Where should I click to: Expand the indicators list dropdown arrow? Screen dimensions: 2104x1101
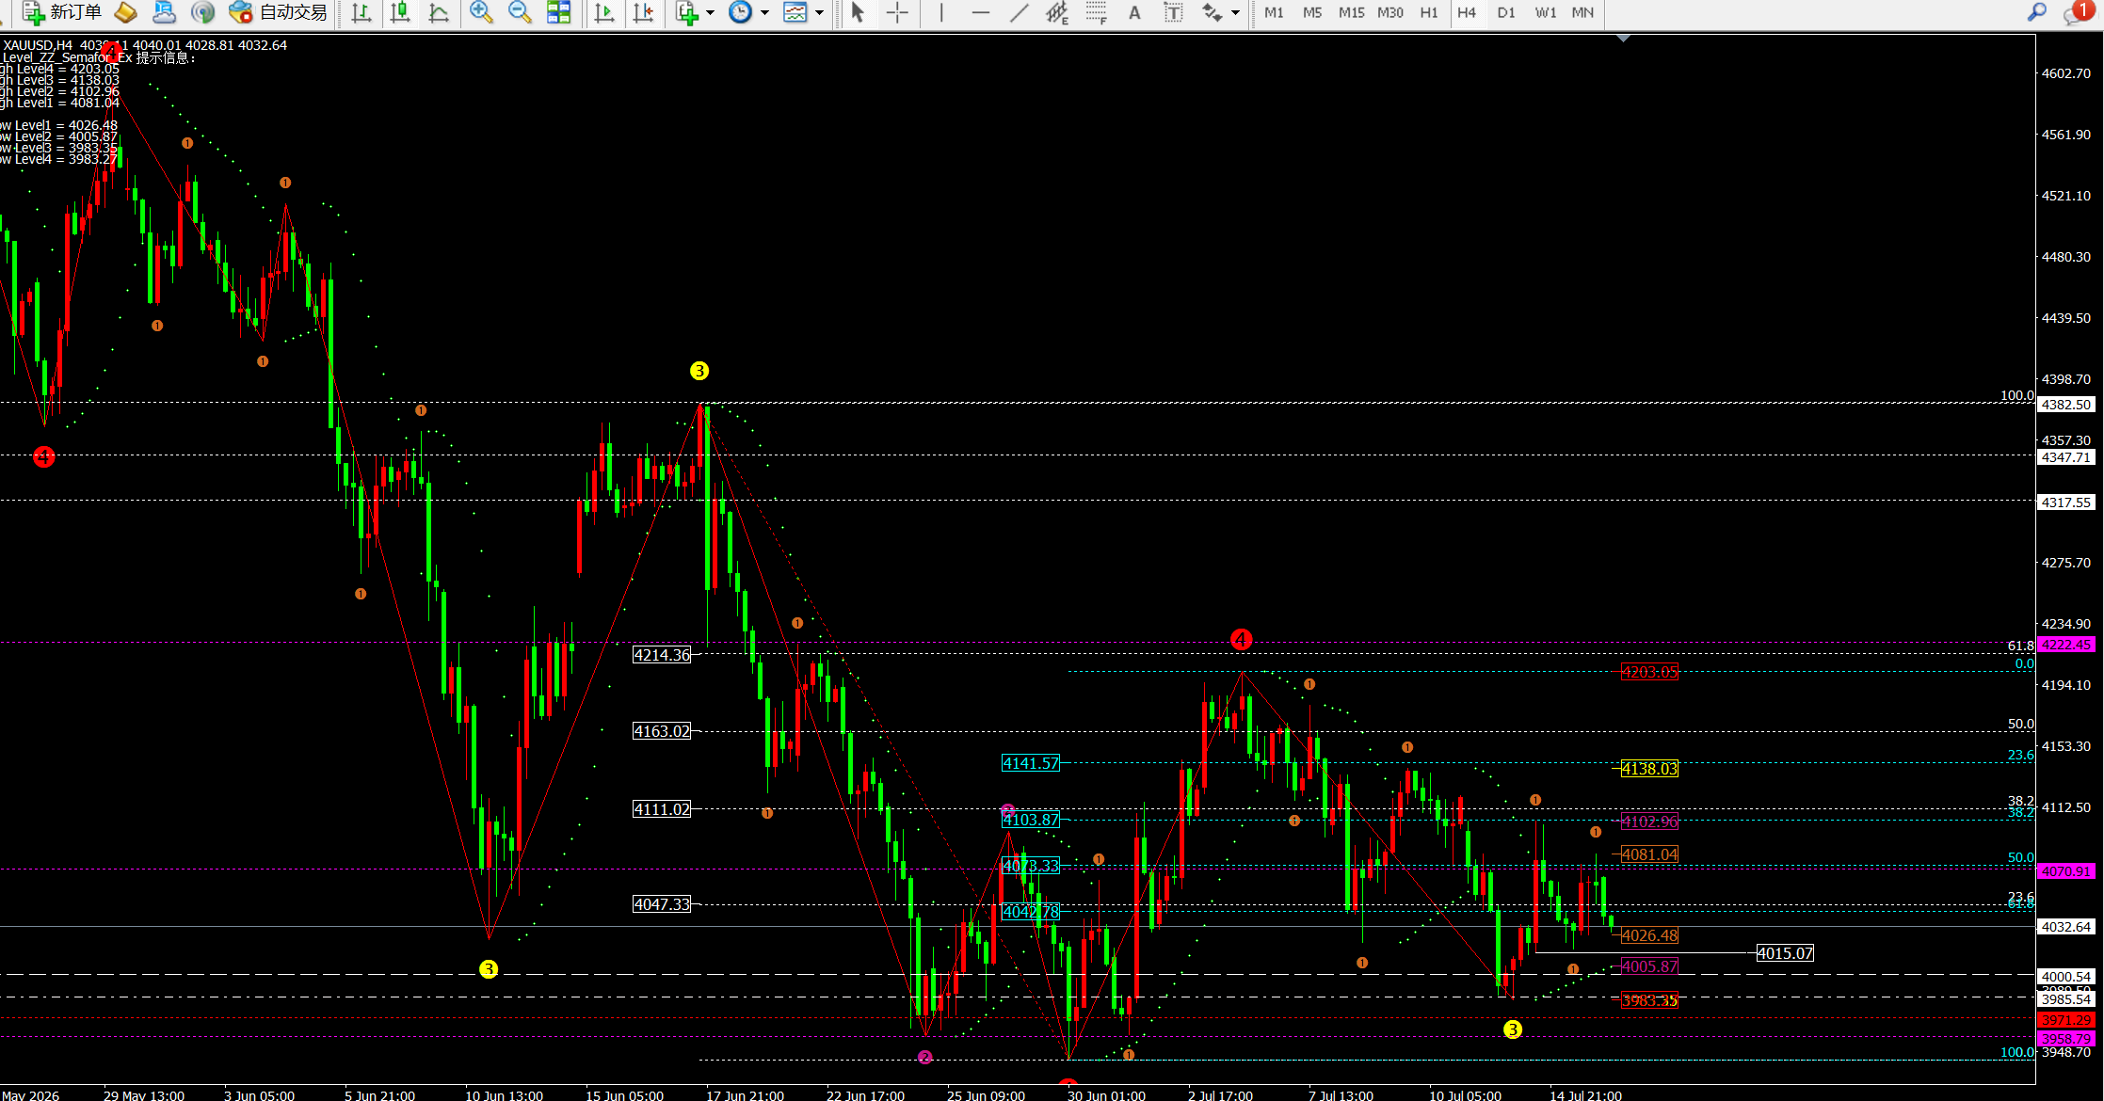pos(710,12)
